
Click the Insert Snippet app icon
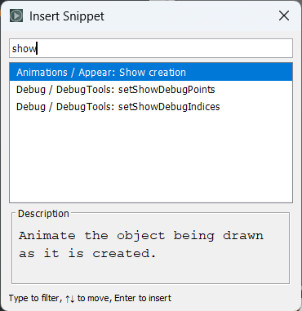coord(16,16)
